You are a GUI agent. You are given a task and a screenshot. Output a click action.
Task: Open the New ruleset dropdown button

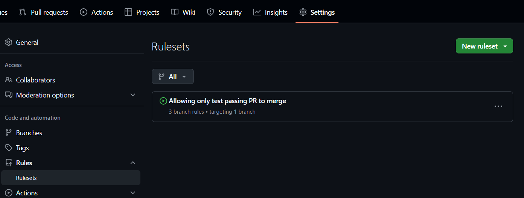484,46
